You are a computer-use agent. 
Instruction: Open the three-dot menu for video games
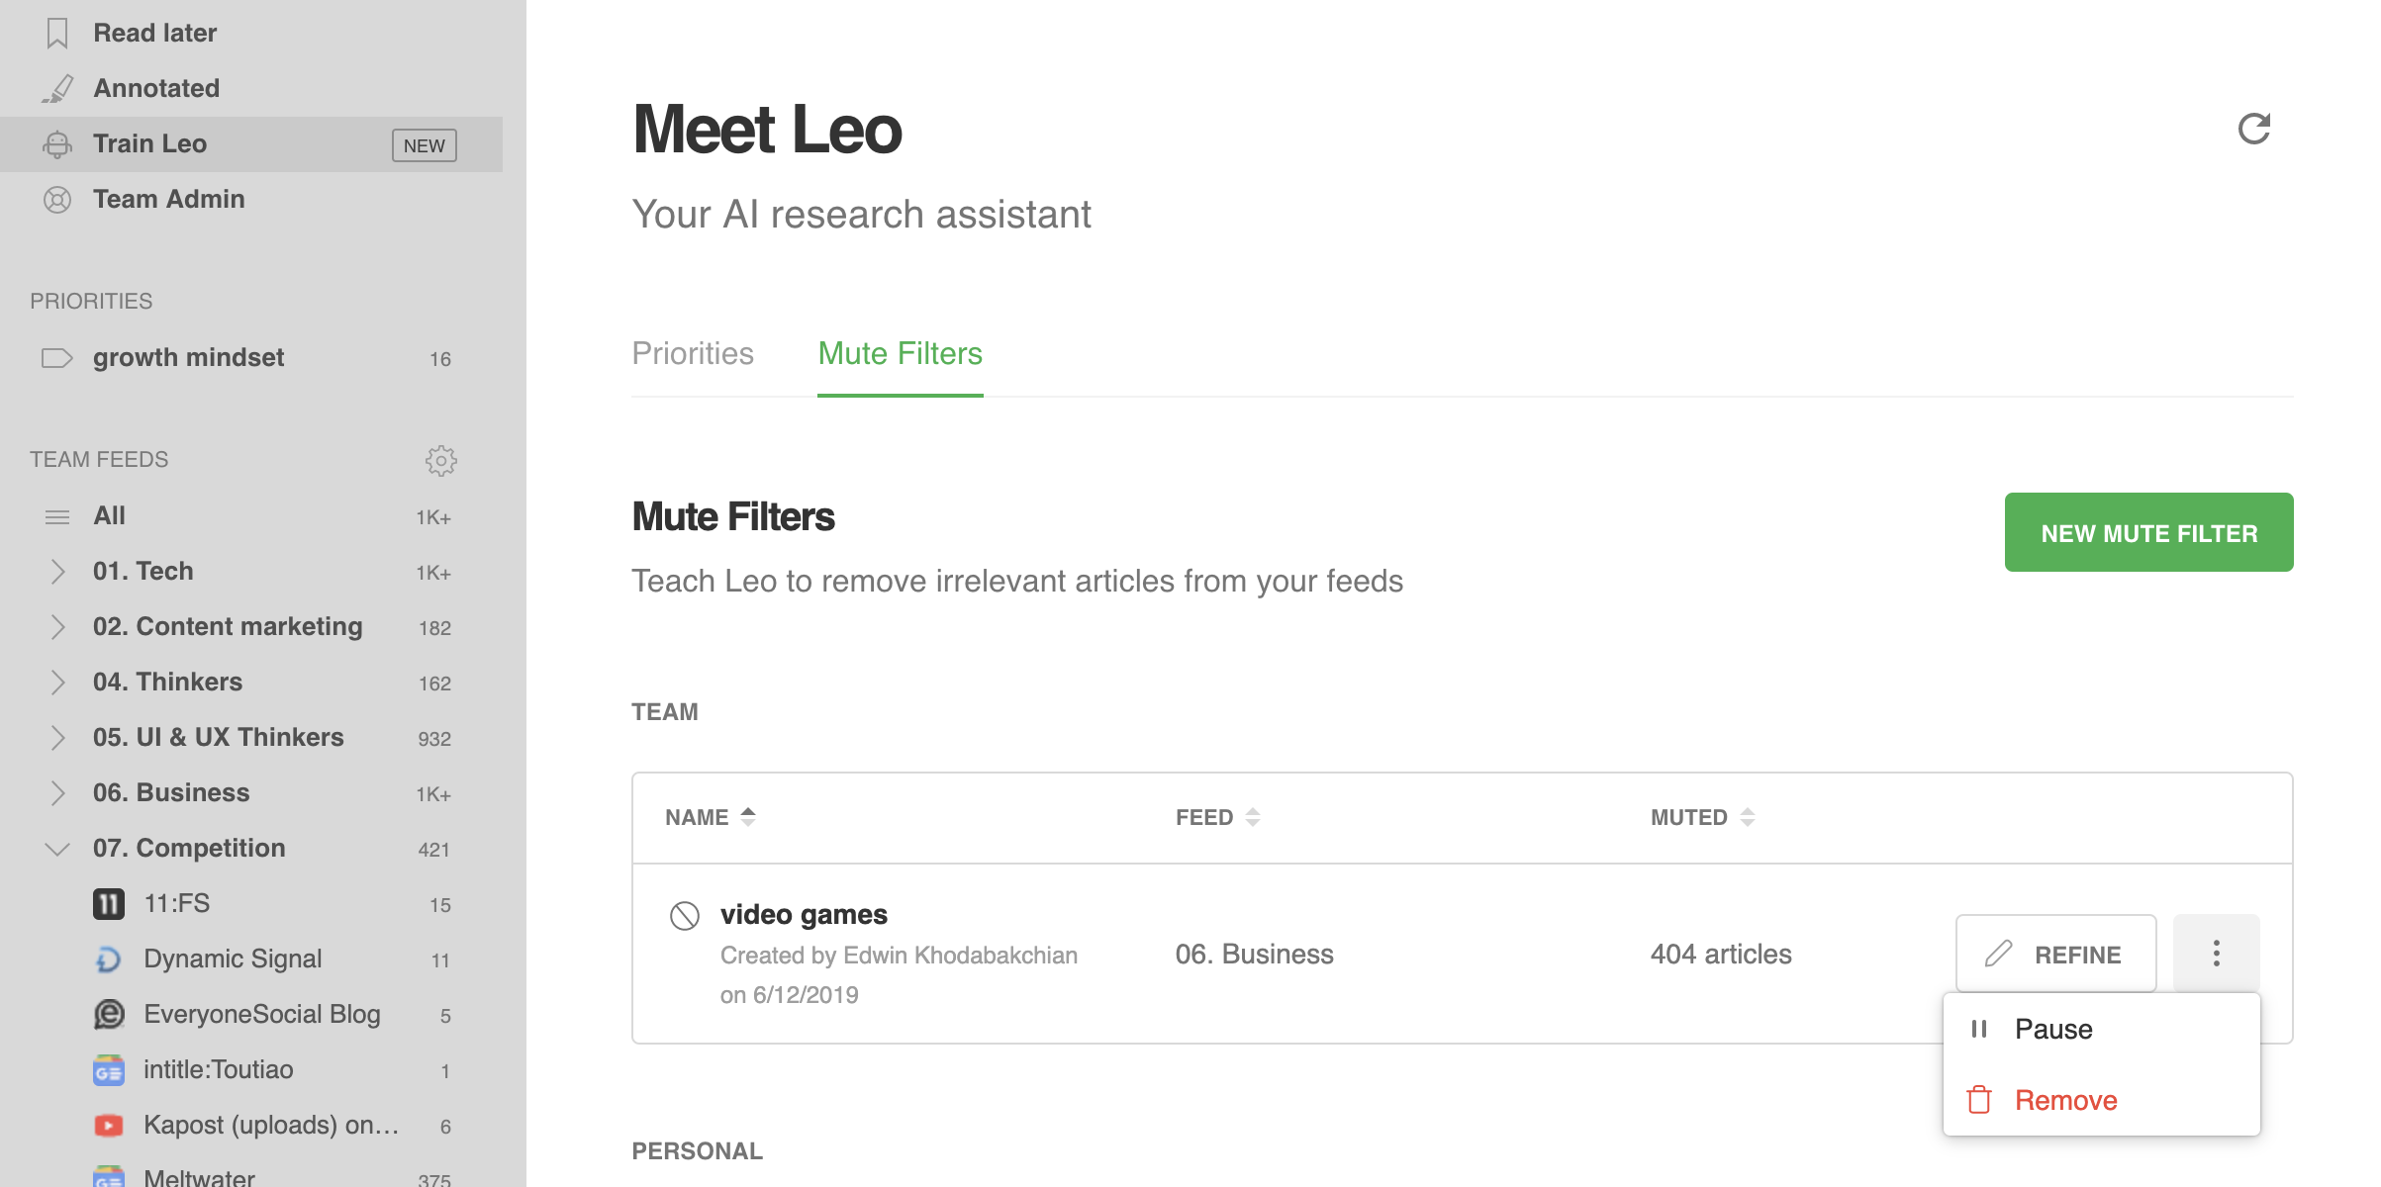pyautogui.click(x=2217, y=954)
